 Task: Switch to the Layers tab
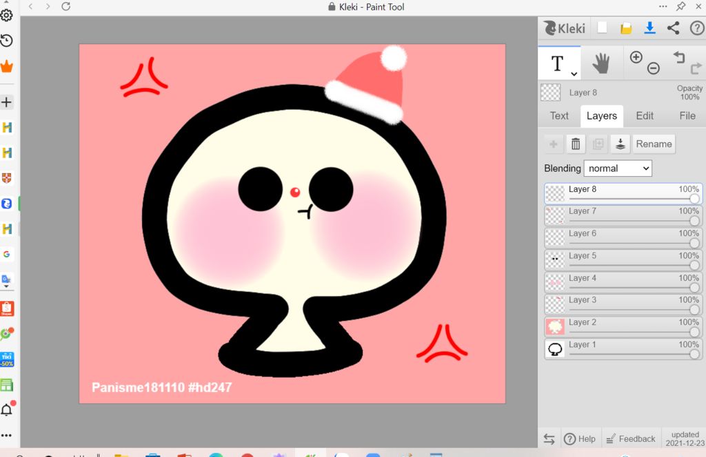pyautogui.click(x=601, y=116)
